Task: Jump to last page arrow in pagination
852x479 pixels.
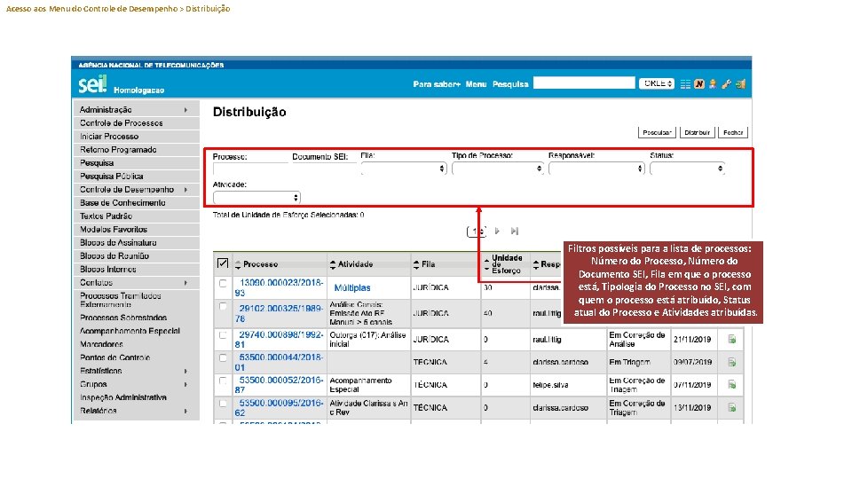Action: pyautogui.click(x=515, y=231)
